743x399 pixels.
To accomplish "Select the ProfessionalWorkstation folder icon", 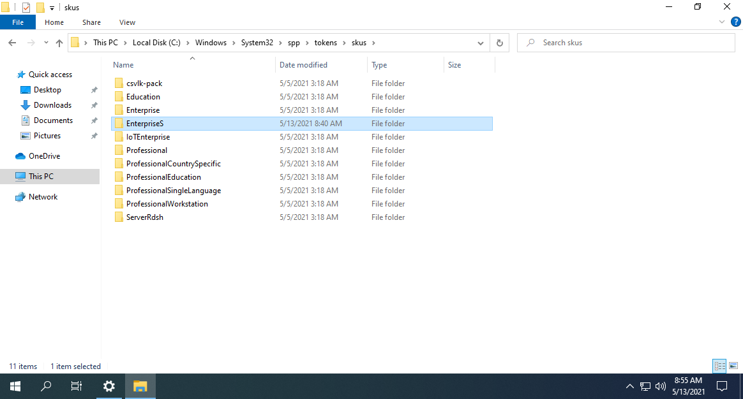I will click(119, 204).
